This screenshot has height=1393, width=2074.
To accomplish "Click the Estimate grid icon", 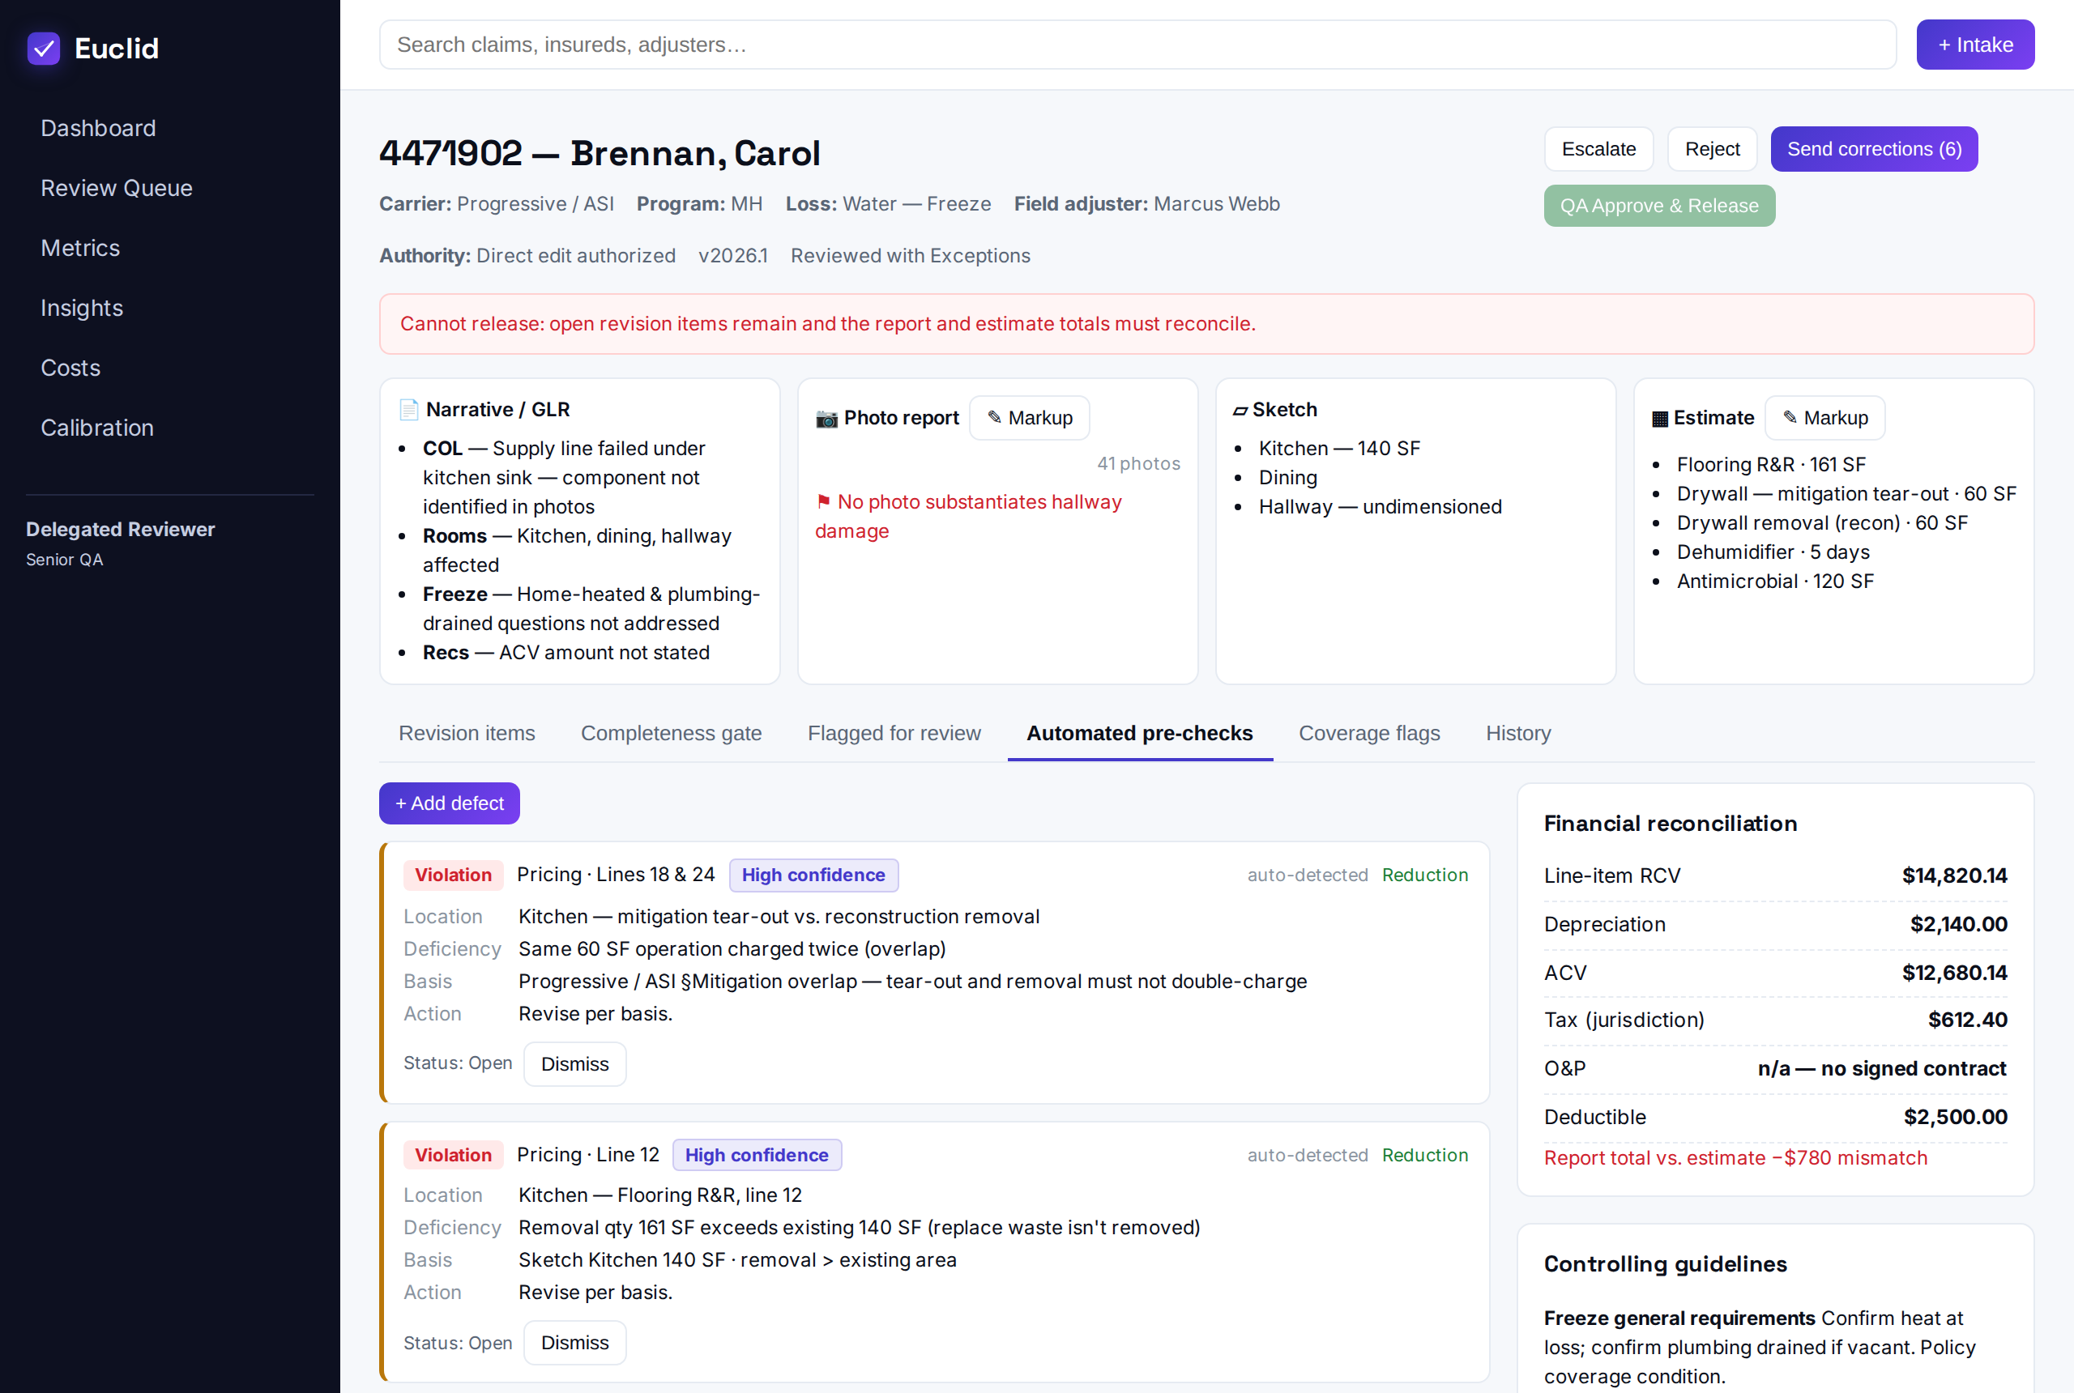I will point(1659,419).
